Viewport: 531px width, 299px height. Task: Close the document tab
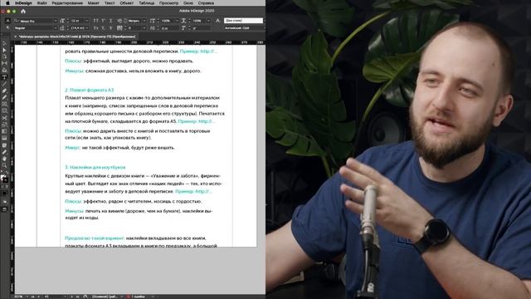click(16, 37)
